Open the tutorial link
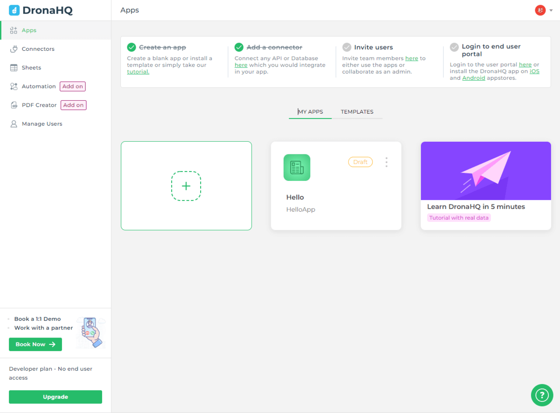 tap(138, 72)
